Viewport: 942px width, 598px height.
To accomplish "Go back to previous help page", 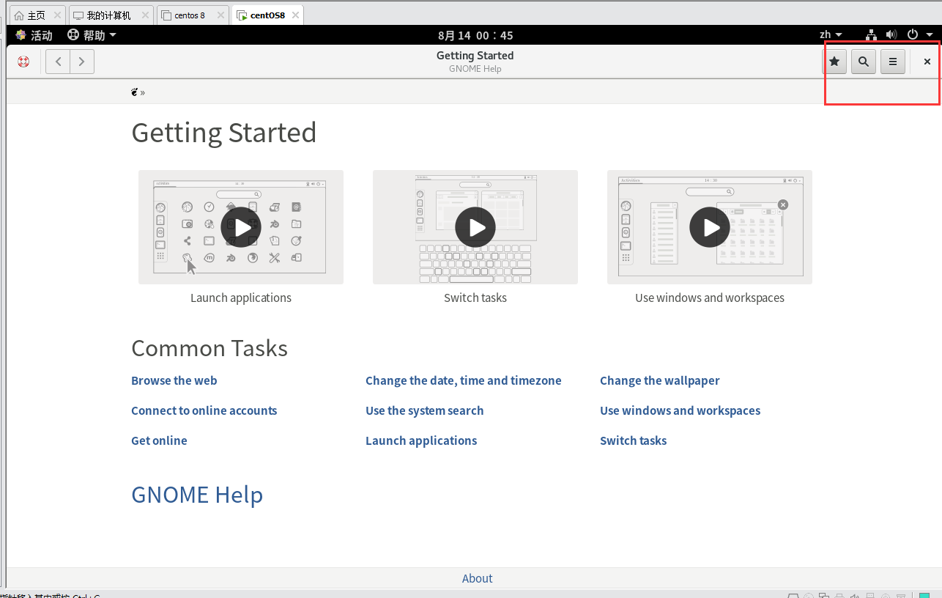I will [x=58, y=62].
